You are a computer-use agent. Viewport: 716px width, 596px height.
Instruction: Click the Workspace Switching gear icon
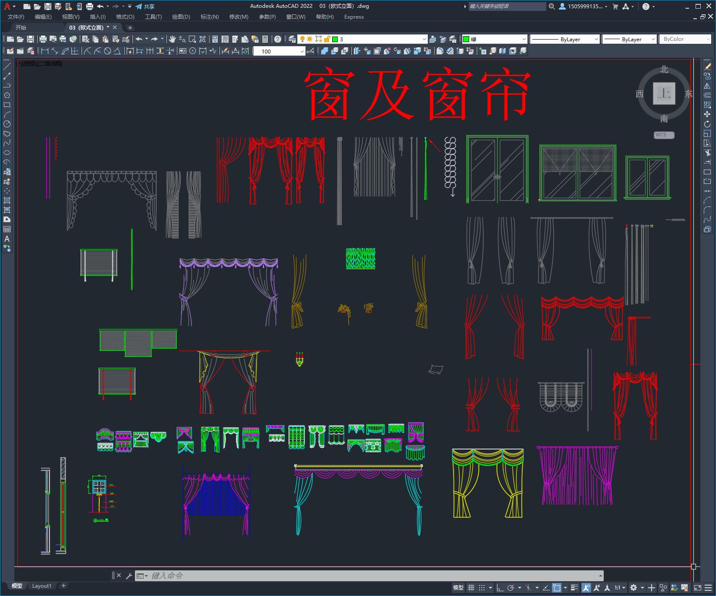tap(634, 588)
